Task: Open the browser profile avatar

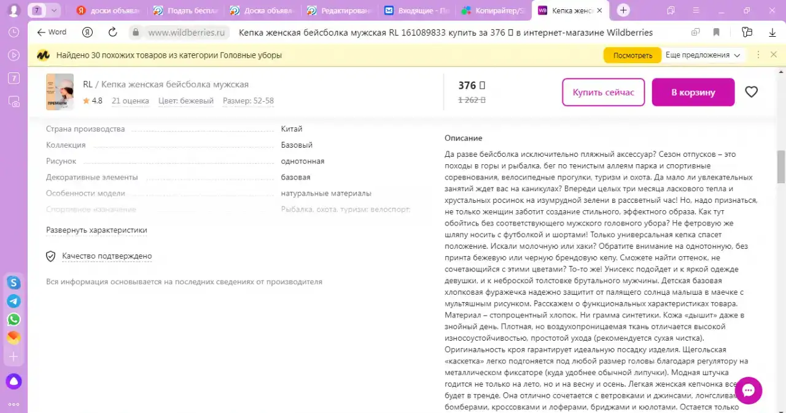Action: tap(14, 10)
